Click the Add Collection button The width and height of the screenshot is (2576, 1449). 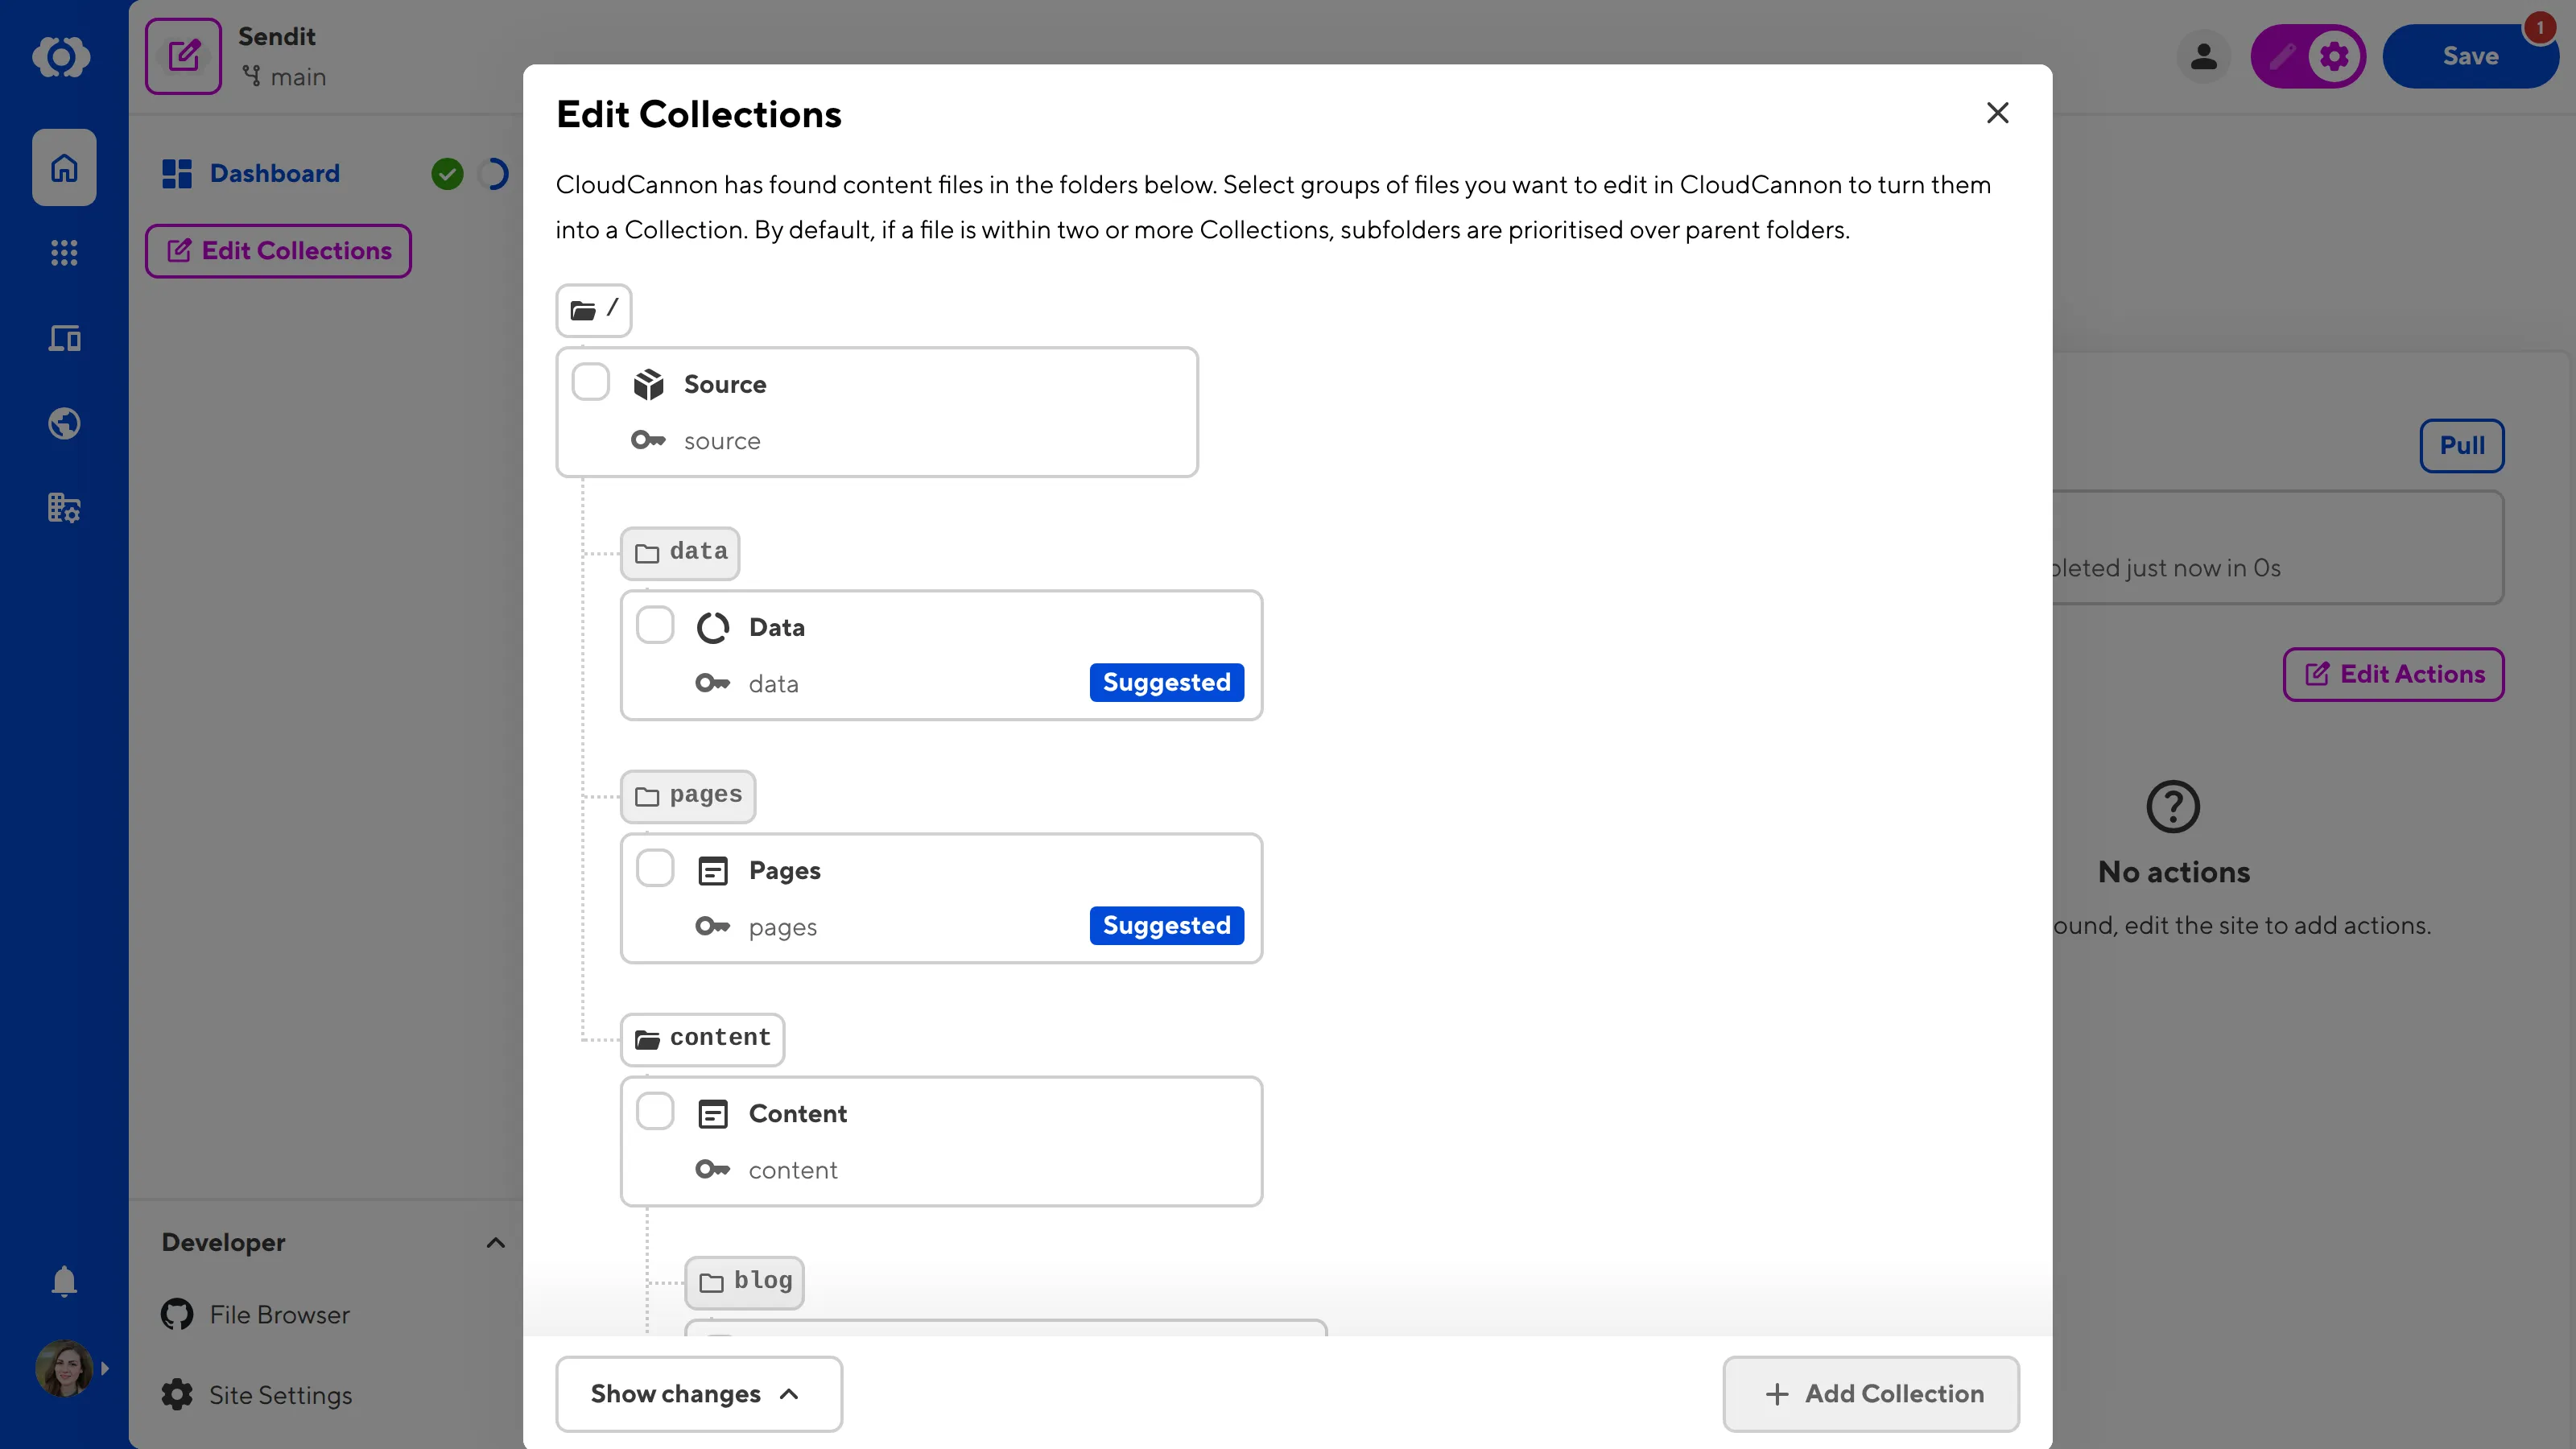pos(1871,1393)
